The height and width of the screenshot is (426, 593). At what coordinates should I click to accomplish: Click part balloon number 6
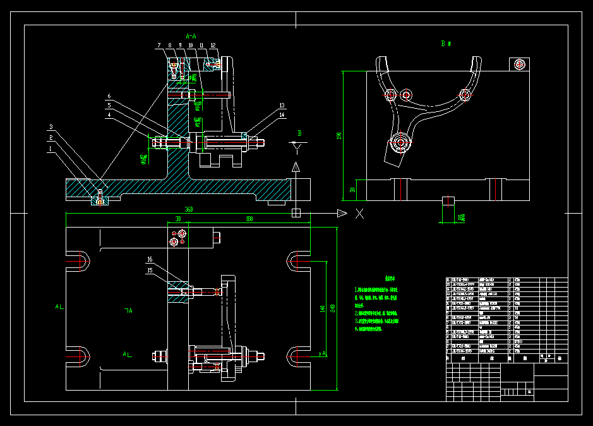[109, 96]
